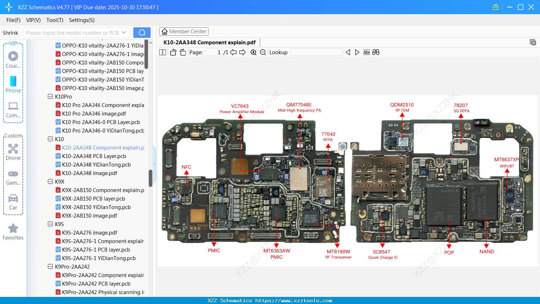This screenshot has width=540, height=304.
Task: Open advanced search with the binoculars icon
Action: point(376,52)
